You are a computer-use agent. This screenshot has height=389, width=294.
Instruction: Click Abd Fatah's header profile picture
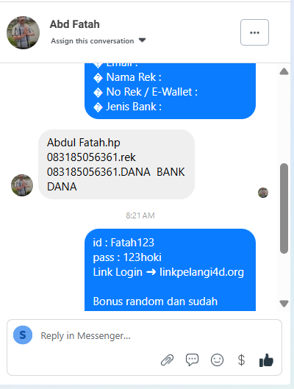coord(23,32)
